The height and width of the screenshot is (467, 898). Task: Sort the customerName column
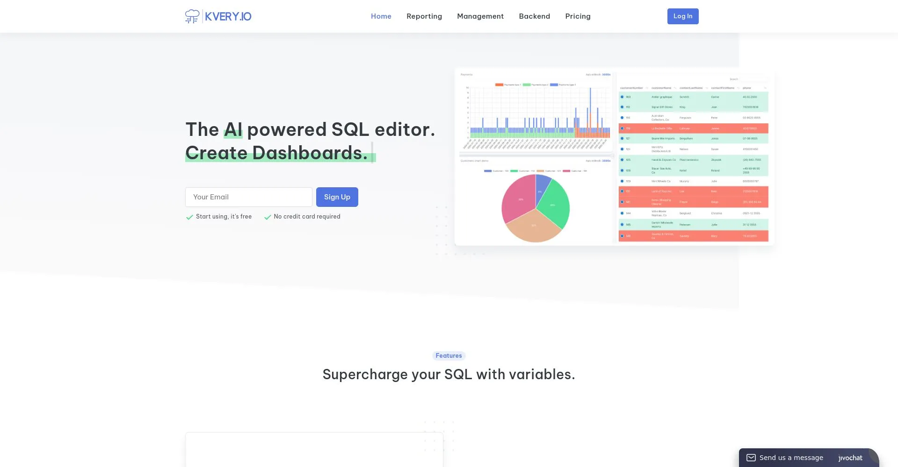click(x=661, y=88)
